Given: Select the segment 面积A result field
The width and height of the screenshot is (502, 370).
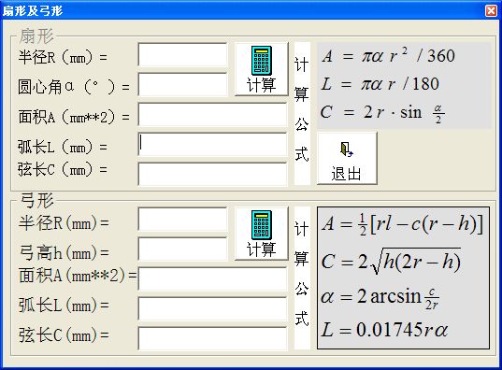Looking at the screenshot, I should [212, 278].
